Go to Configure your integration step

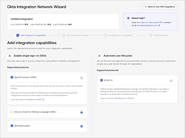point(119,35)
